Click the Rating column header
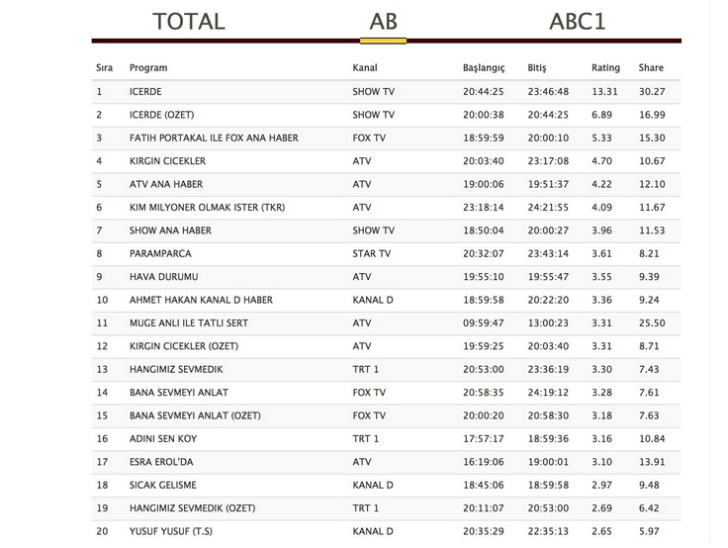This screenshot has width=728, height=548. point(605,68)
